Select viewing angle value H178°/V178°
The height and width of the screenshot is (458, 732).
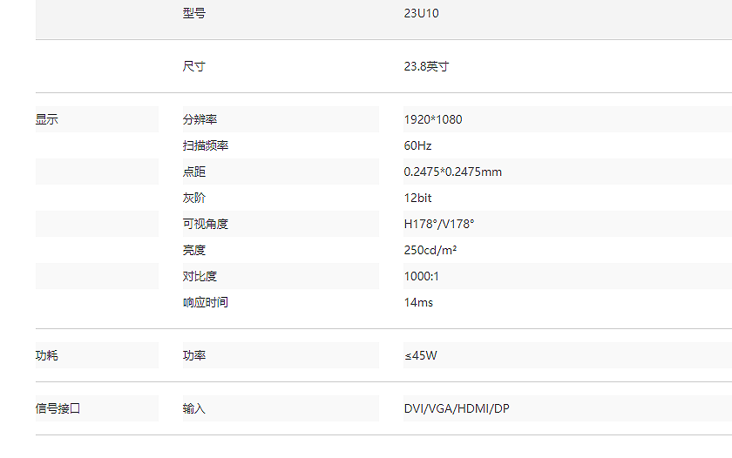click(x=439, y=224)
